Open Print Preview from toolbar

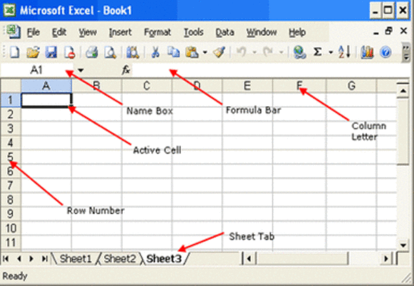coord(110,52)
